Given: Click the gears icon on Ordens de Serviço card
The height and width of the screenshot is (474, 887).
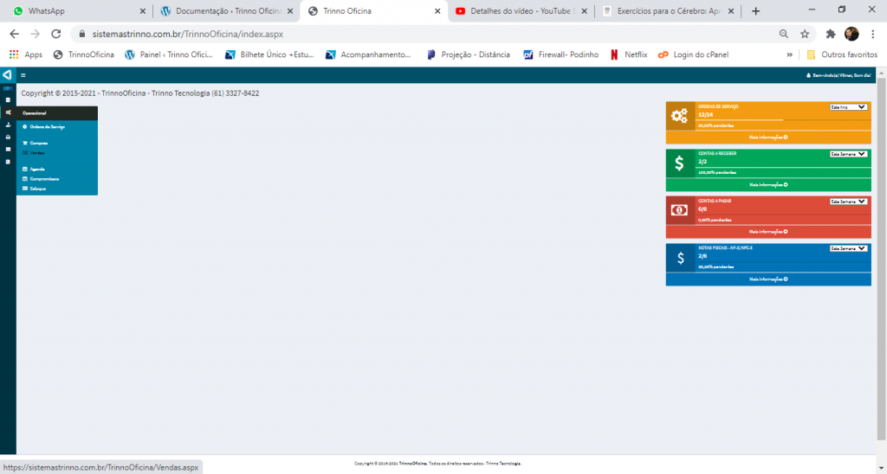Looking at the screenshot, I should [x=679, y=116].
